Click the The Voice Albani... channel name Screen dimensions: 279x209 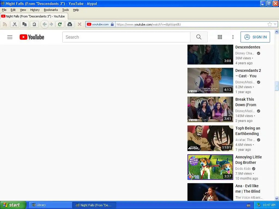click(249, 198)
